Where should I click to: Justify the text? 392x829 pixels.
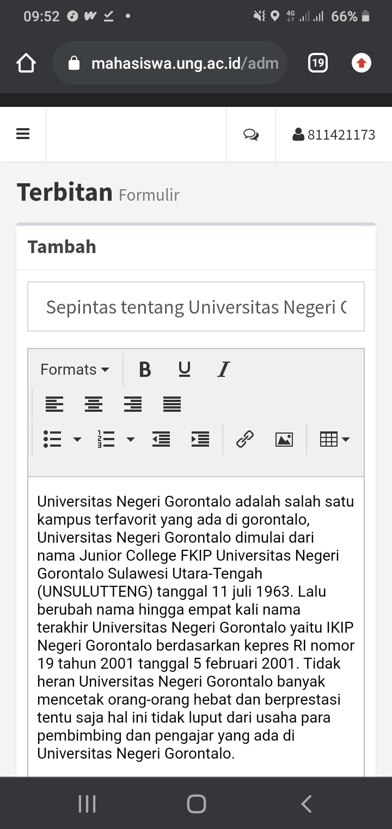(172, 404)
